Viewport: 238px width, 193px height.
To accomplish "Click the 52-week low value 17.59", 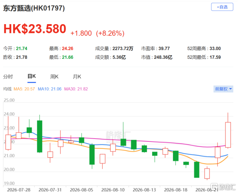I will point(215,57).
